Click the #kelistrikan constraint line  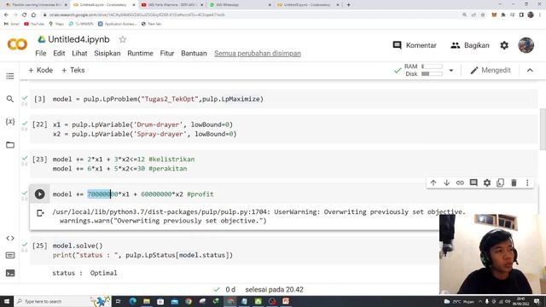(124, 159)
